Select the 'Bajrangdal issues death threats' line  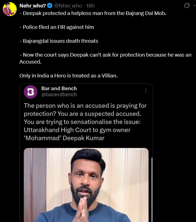[x=59, y=41]
